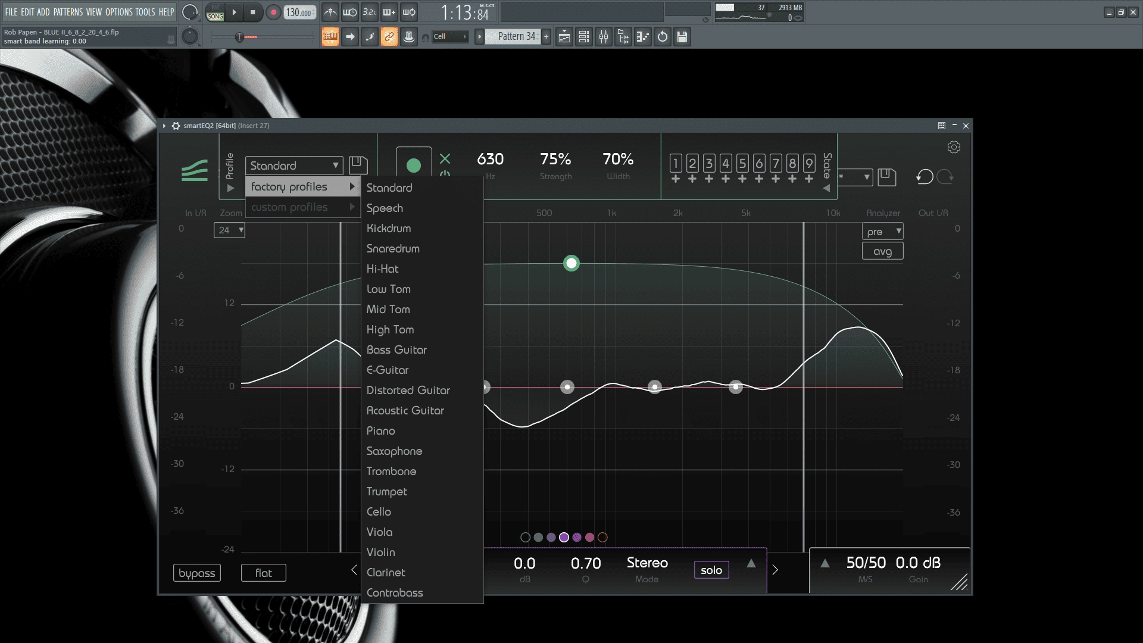Open the Mixer window icon
The height and width of the screenshot is (643, 1143).
604,37
